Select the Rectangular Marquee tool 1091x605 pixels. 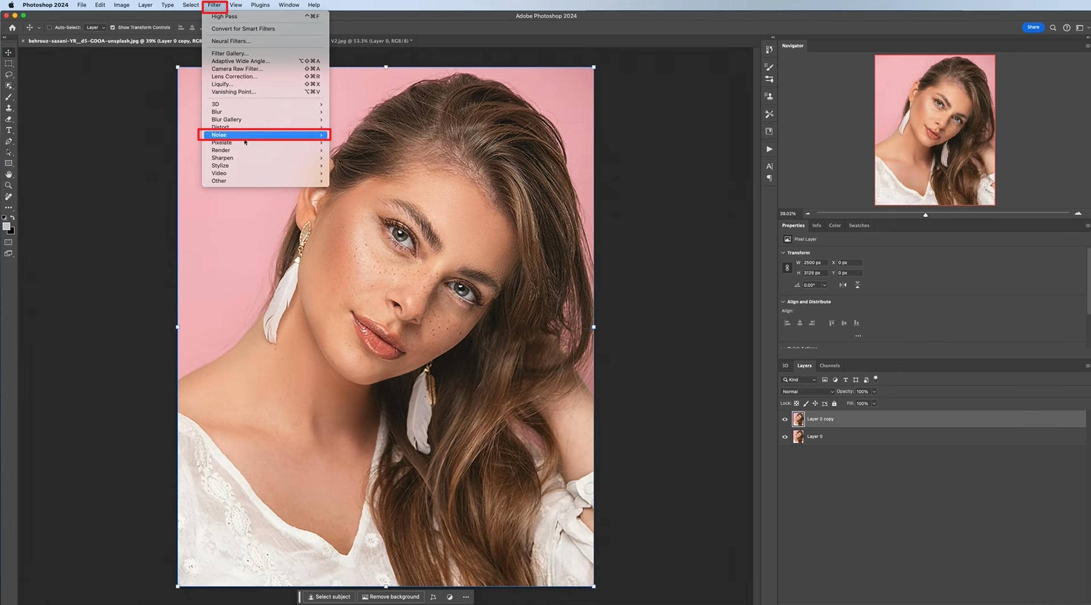tap(9, 63)
